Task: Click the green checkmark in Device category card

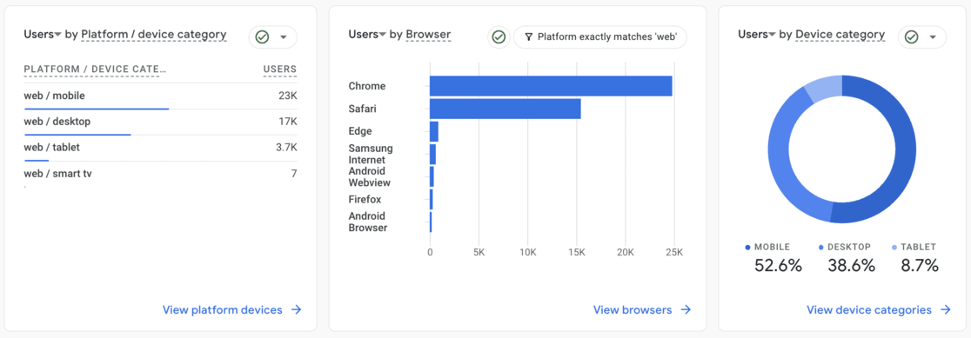Action: tap(911, 37)
